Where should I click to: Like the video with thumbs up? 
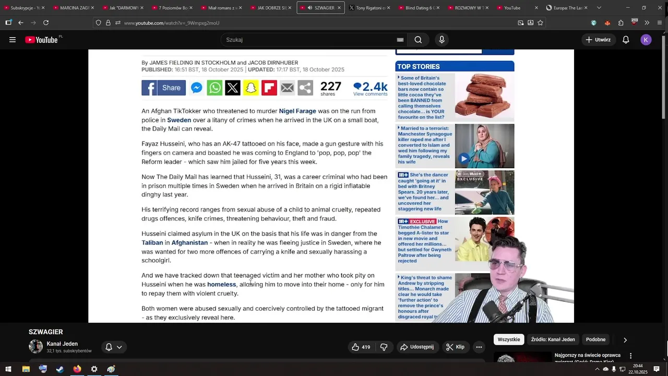[361, 347]
